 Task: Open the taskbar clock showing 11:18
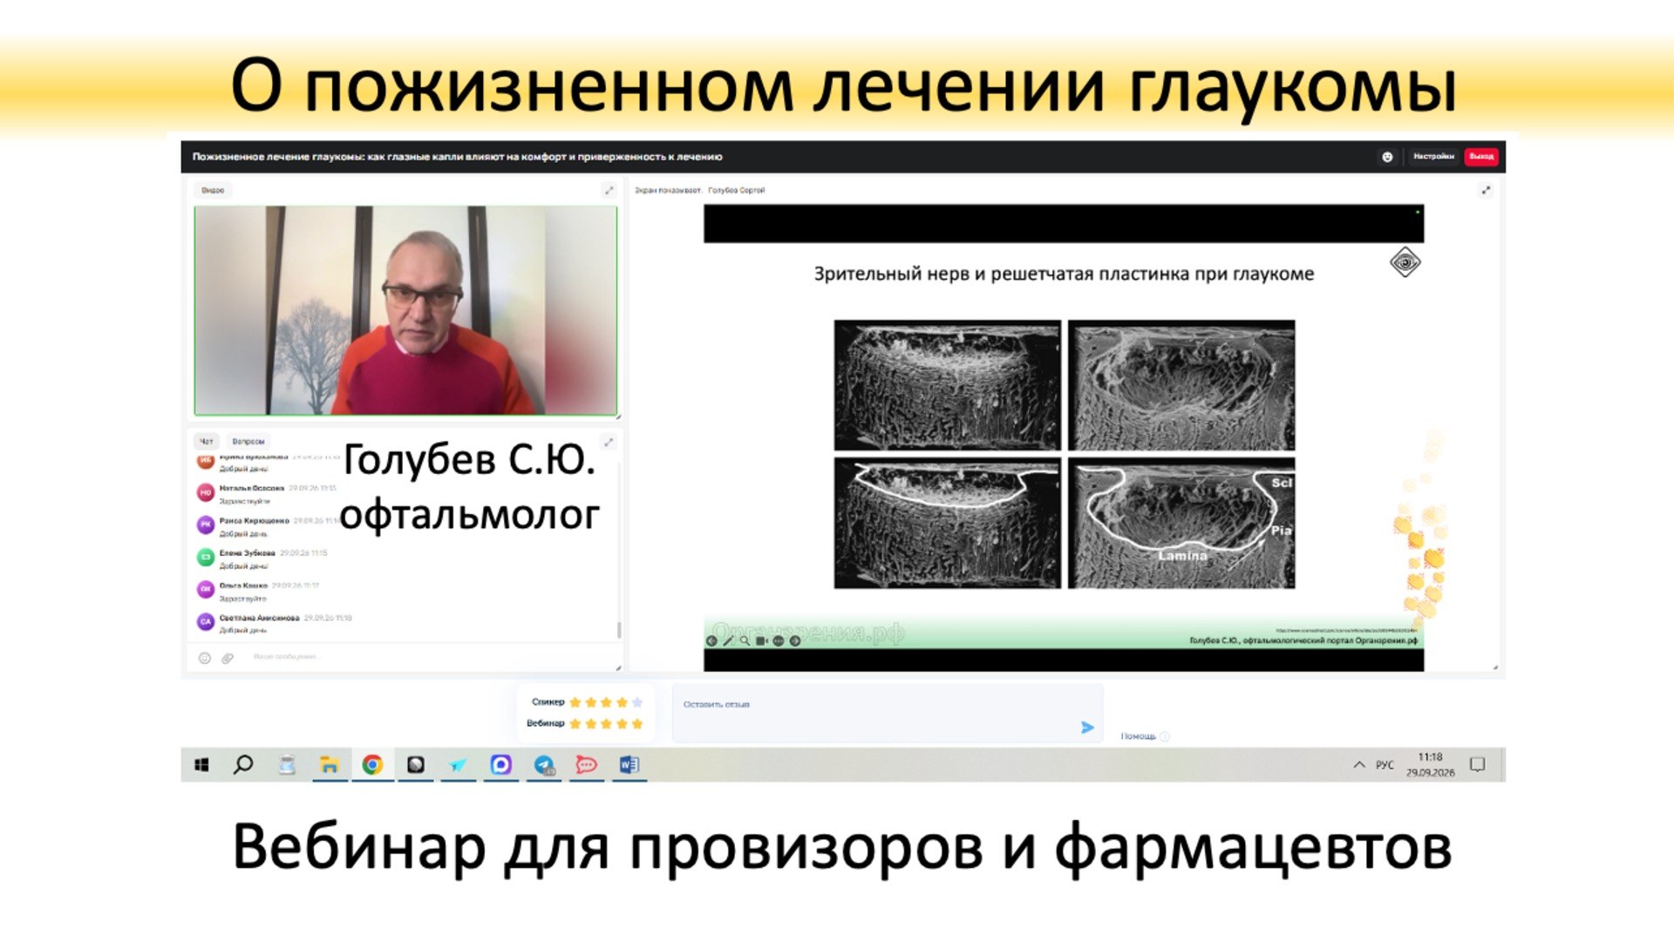click(1430, 765)
